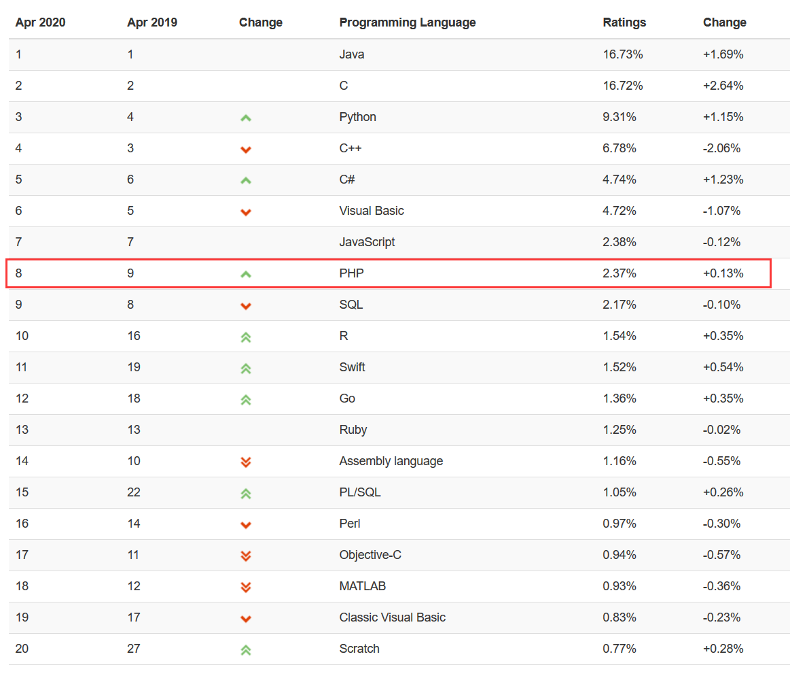Click the Apr 2019 column header
This screenshot has height=680, width=790.
pos(152,22)
